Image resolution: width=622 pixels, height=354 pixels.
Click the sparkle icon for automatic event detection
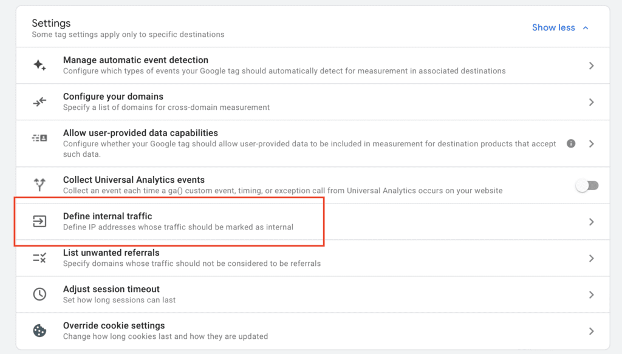click(39, 66)
